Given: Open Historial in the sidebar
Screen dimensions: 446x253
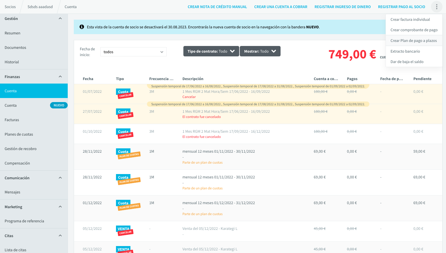Looking at the screenshot, I should click(x=34, y=62).
